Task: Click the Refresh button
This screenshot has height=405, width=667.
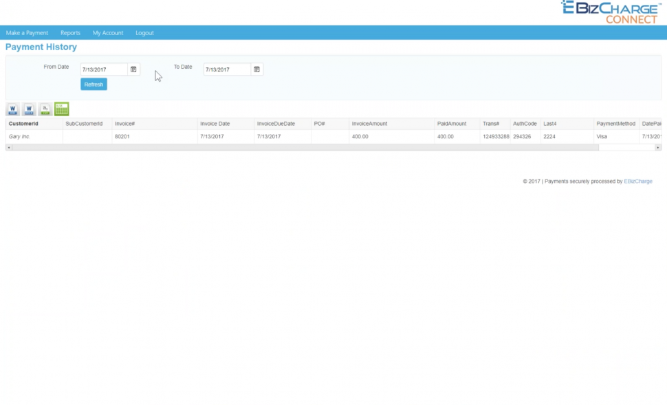Action: [93, 84]
